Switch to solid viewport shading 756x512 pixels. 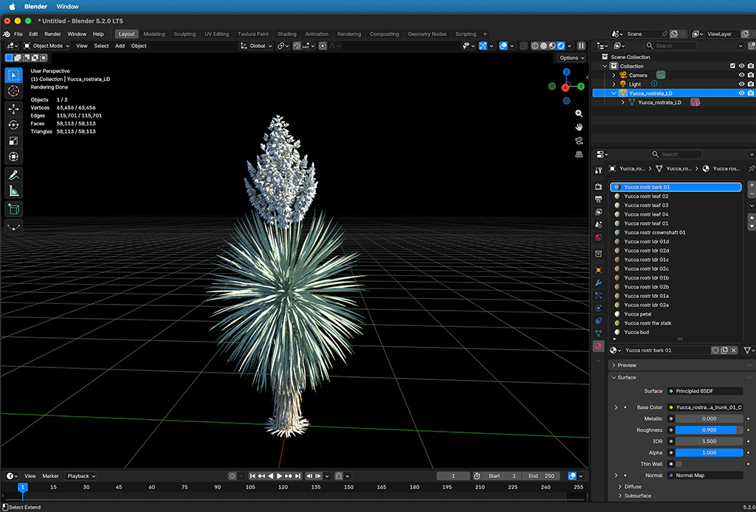tap(543, 46)
